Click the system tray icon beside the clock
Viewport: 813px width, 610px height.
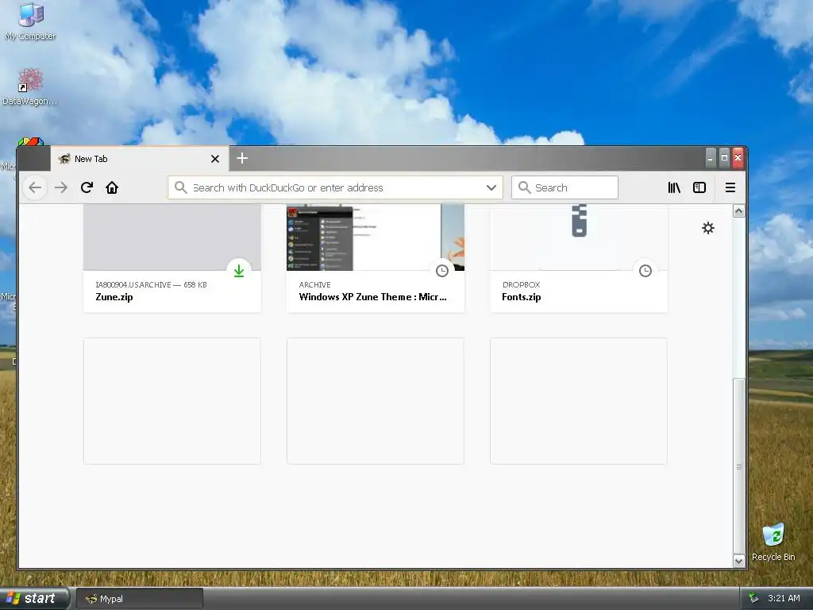(754, 598)
